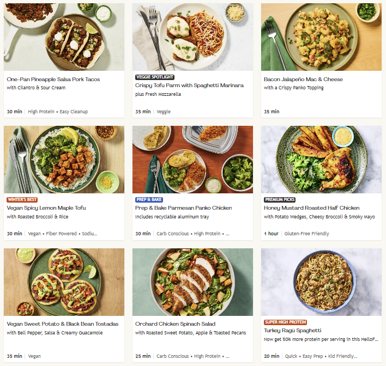The width and height of the screenshot is (386, 366).
Task: Click the Gluten-Free Friendly tag
Action: click(306, 234)
